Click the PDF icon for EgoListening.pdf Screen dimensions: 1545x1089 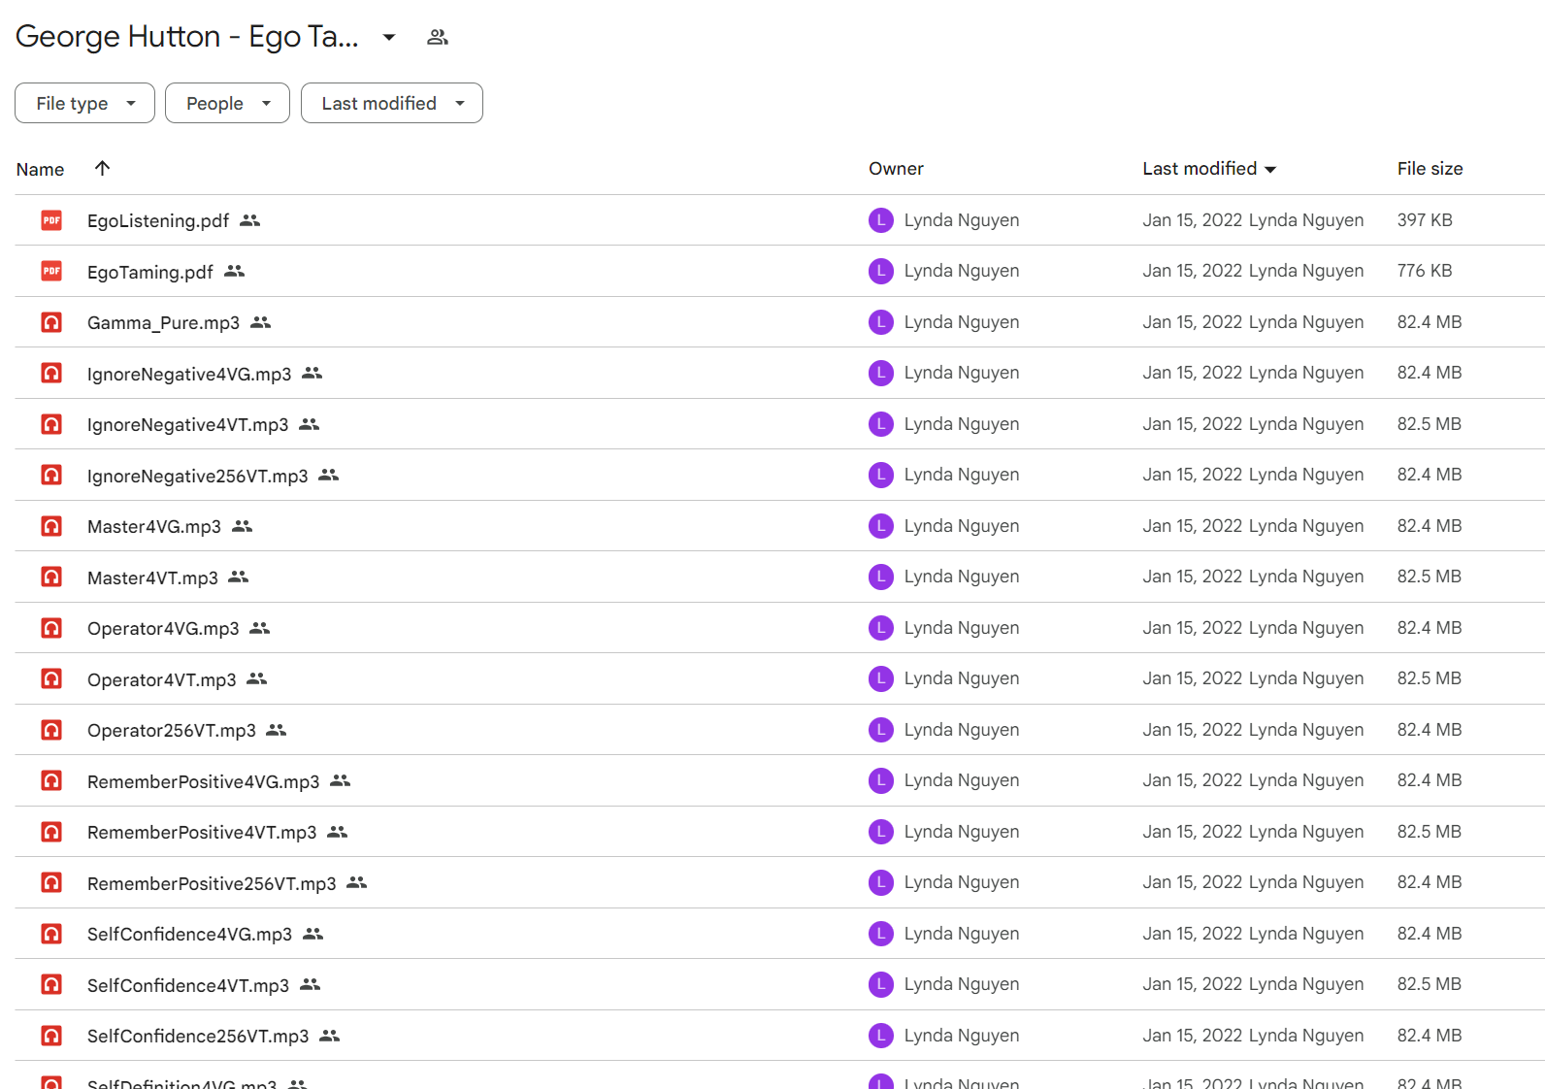click(51, 220)
